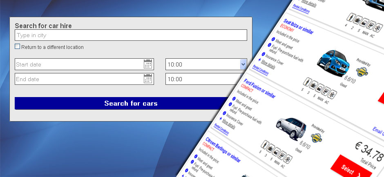The width and height of the screenshot is (384, 177).
Task: Click passengers icon in Ford Fusion row
Action: 264,145
